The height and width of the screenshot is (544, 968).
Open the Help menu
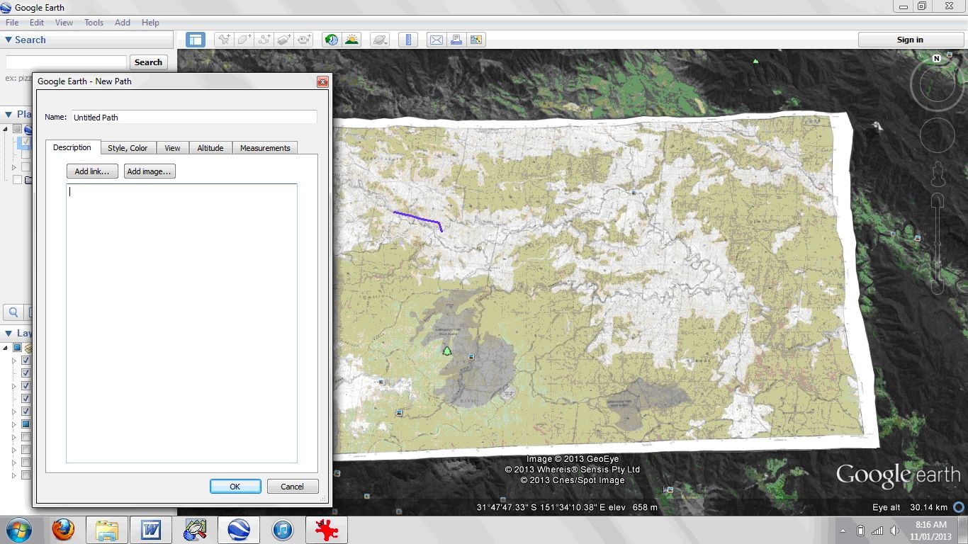(x=150, y=23)
